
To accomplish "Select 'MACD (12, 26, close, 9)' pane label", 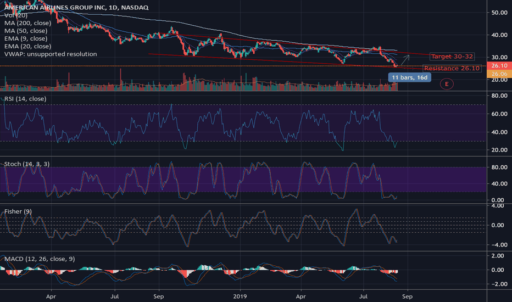I will (x=40, y=259).
